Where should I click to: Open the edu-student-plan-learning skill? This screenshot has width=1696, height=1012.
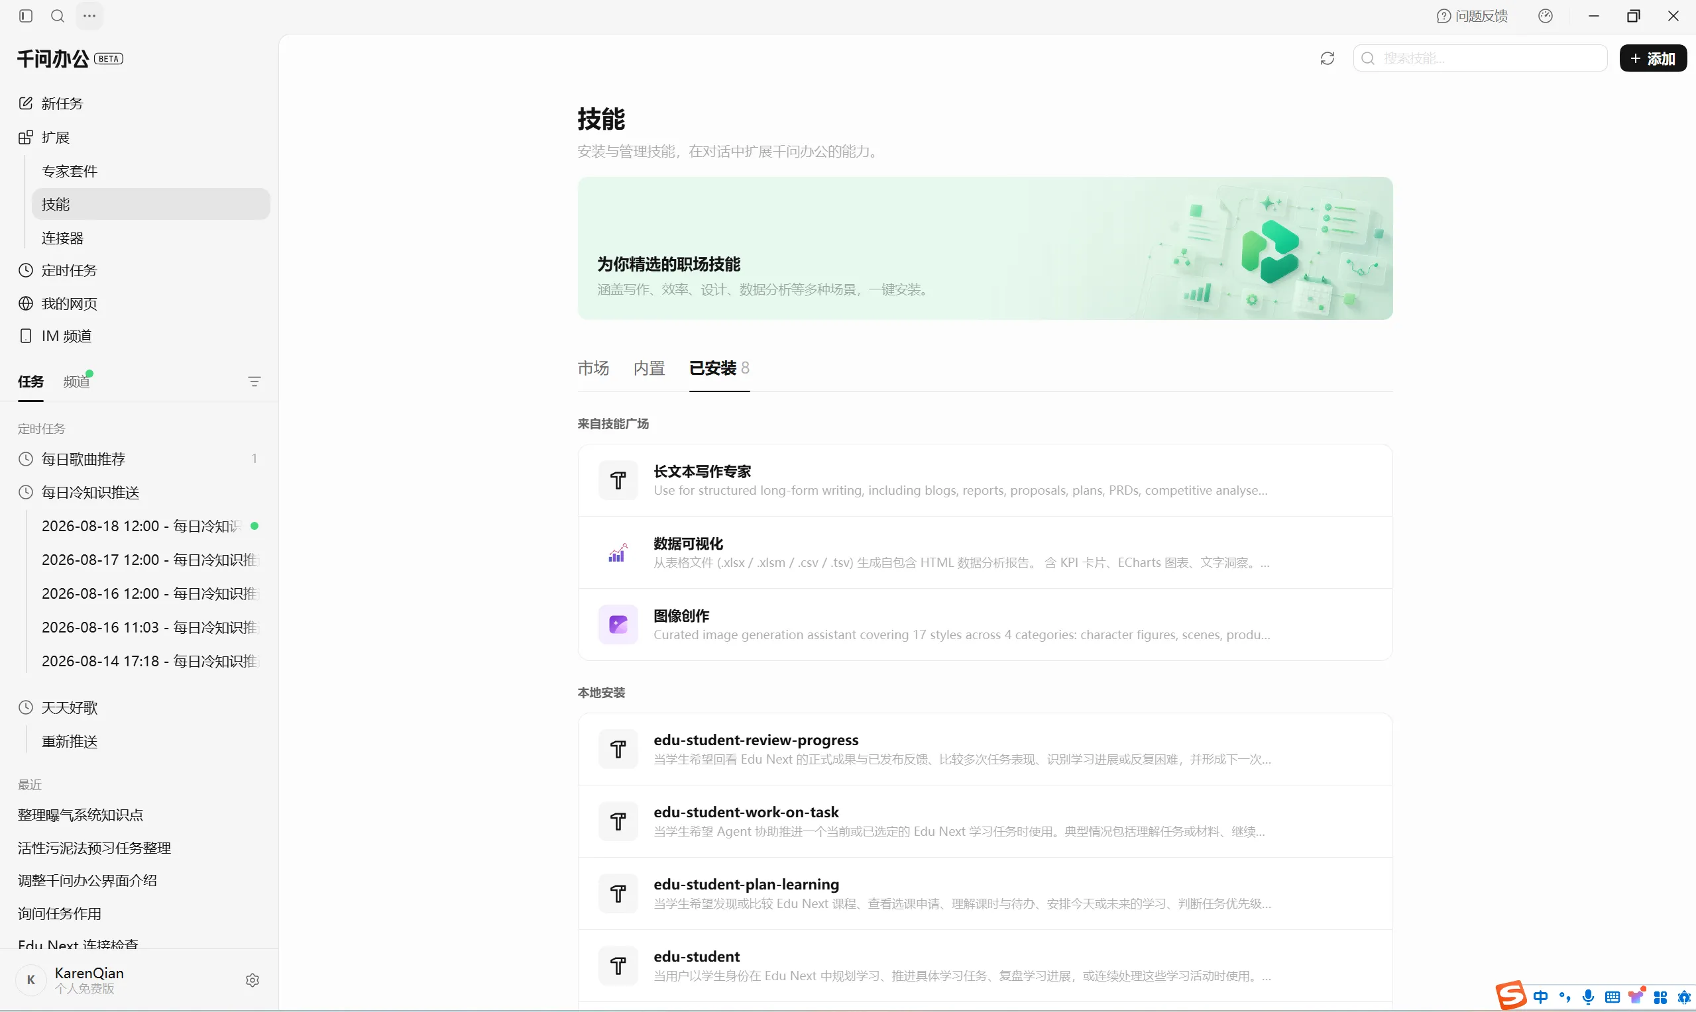tap(984, 893)
